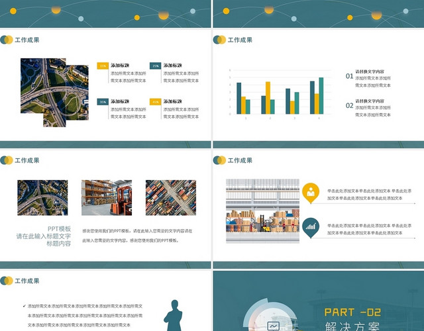Click the '感谢您使用我们的PPT模板' paragraph
Image resolution: width=424 pixels, height=331 pixels.
tap(137, 236)
